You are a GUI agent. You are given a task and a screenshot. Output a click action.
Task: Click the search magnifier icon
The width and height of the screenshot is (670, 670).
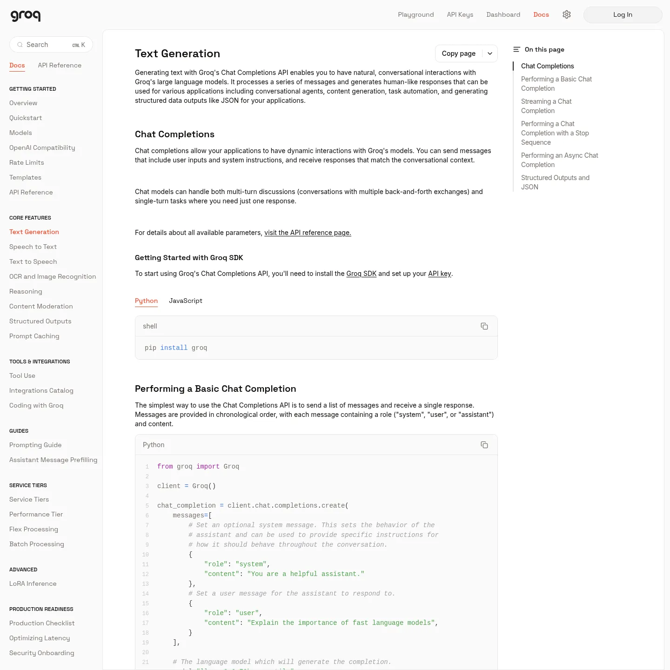(x=20, y=45)
